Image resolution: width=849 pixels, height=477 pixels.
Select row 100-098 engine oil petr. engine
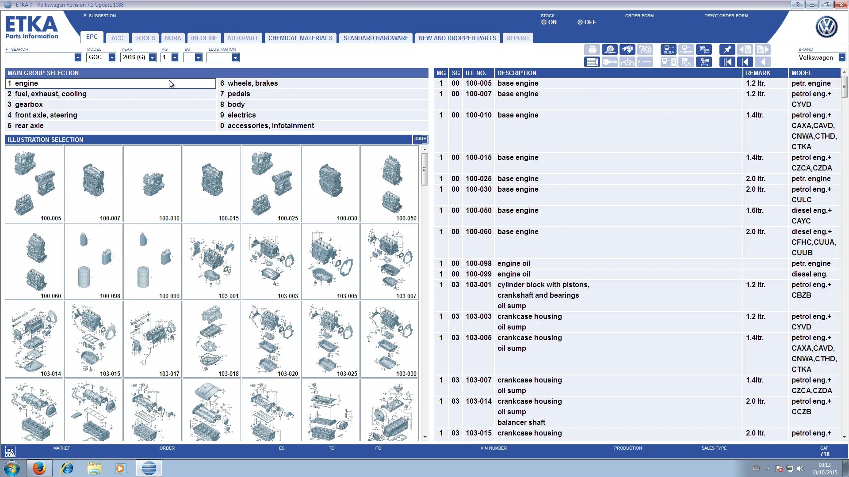(x=637, y=263)
